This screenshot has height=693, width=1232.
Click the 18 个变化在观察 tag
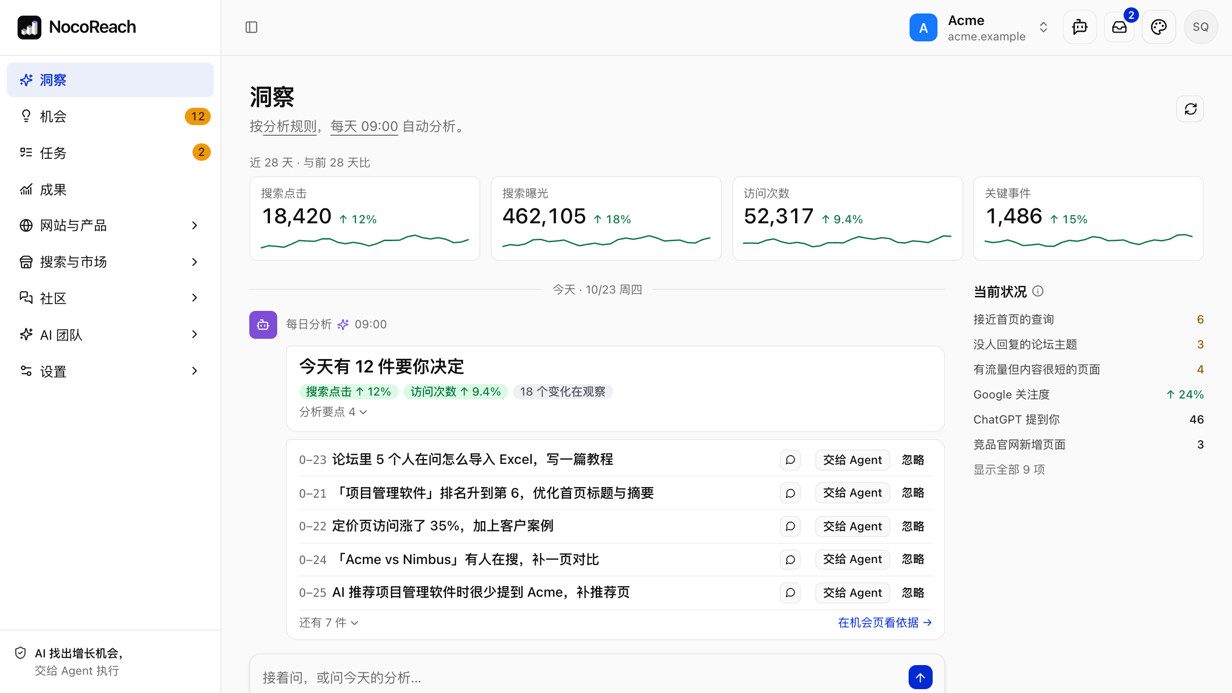tap(563, 392)
